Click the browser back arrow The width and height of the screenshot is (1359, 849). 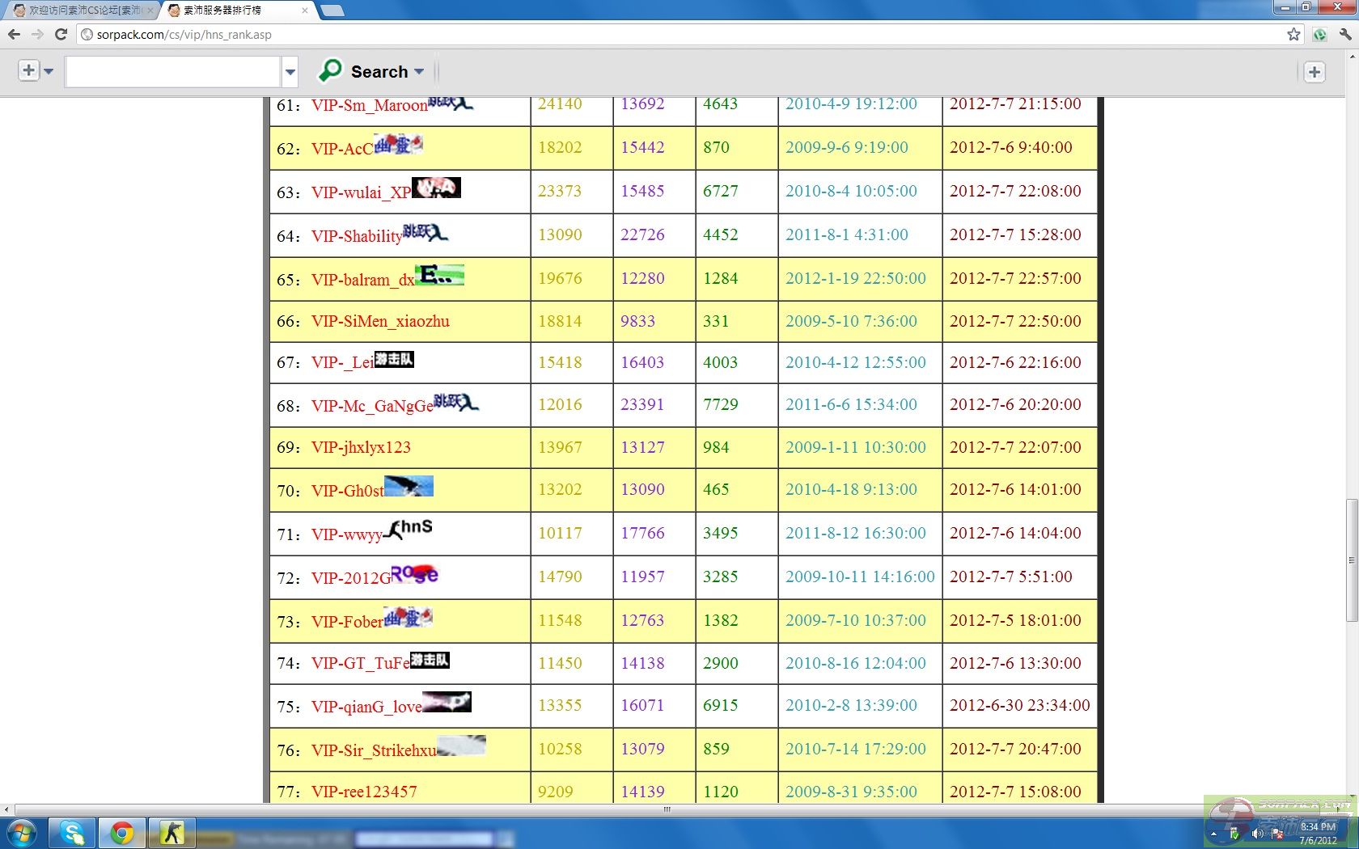point(14,34)
